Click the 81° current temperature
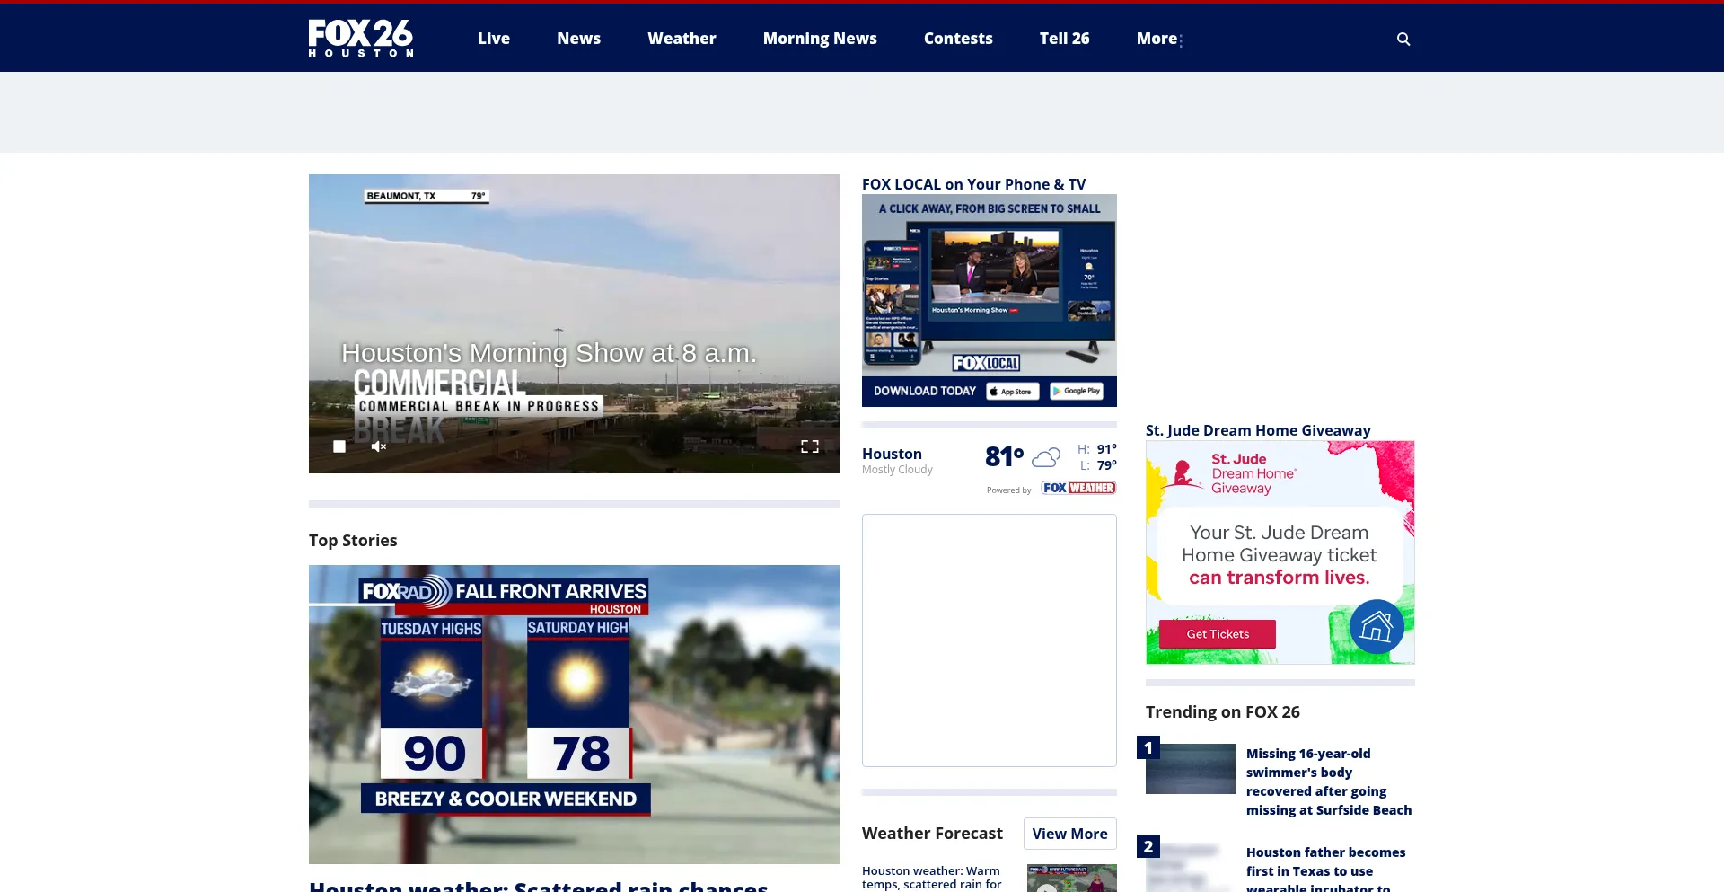Screen dimensions: 1724x892 (x=1005, y=456)
